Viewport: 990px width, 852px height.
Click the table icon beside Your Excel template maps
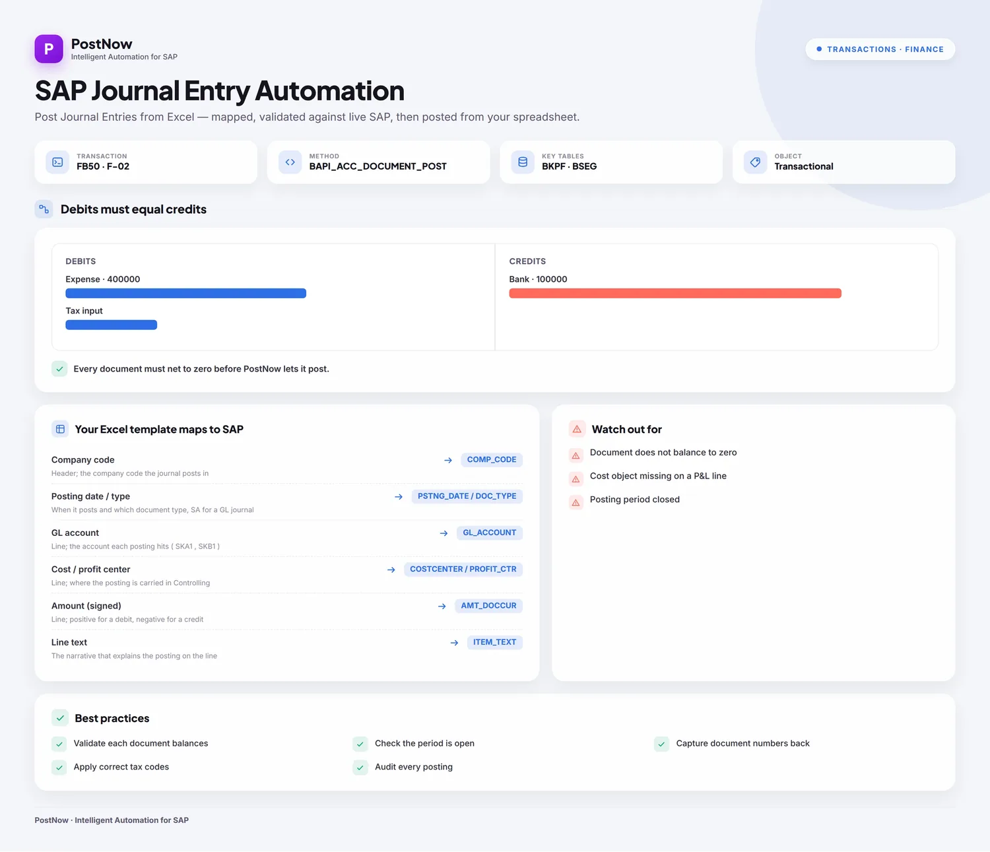coord(60,429)
